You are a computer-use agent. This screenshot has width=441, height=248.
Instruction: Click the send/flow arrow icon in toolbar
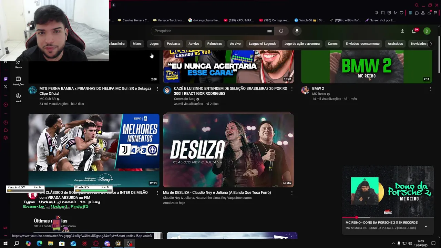395,13
